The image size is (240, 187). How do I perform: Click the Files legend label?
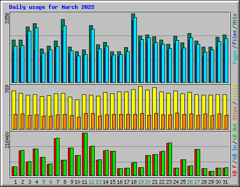pos(235,37)
